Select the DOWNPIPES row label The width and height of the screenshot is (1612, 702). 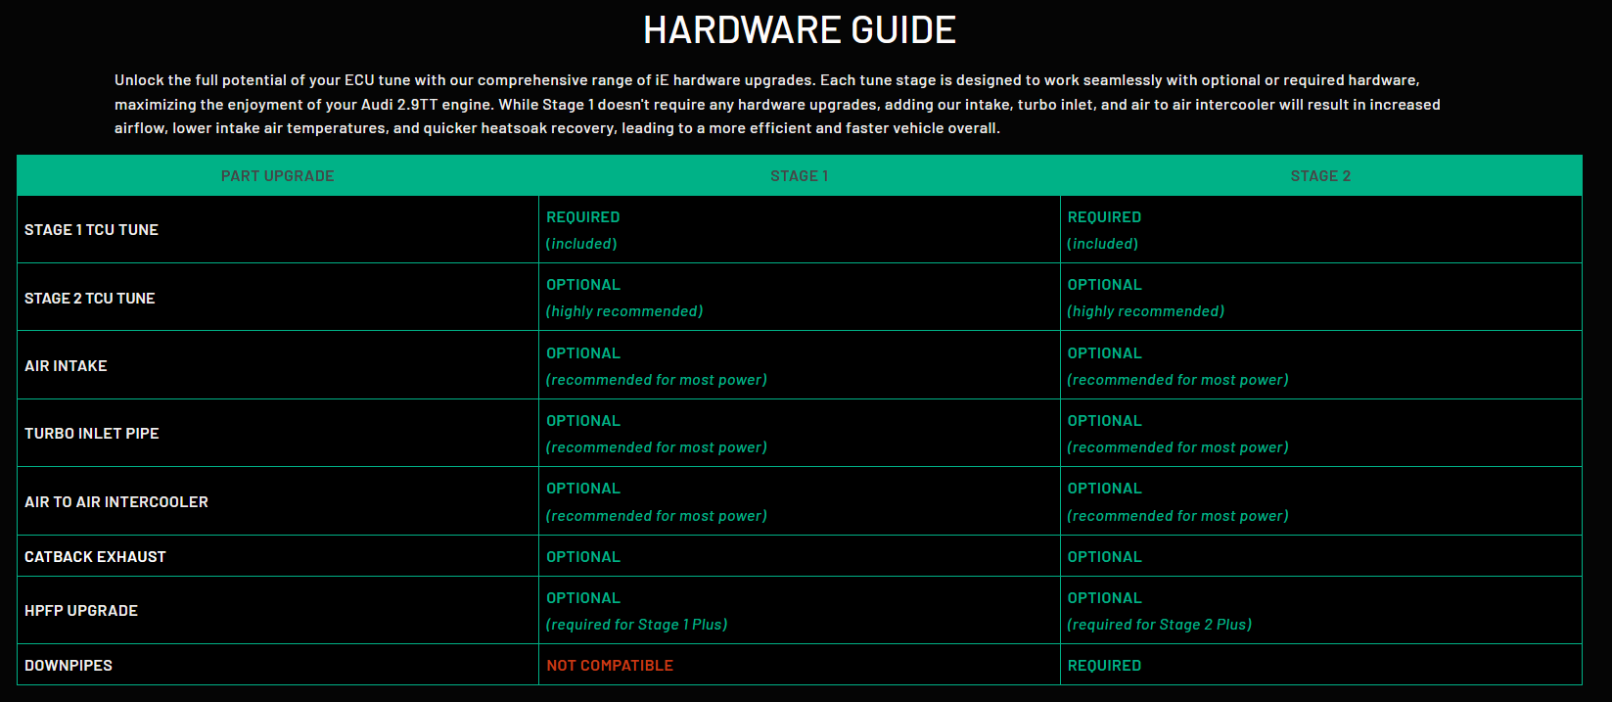tap(69, 666)
